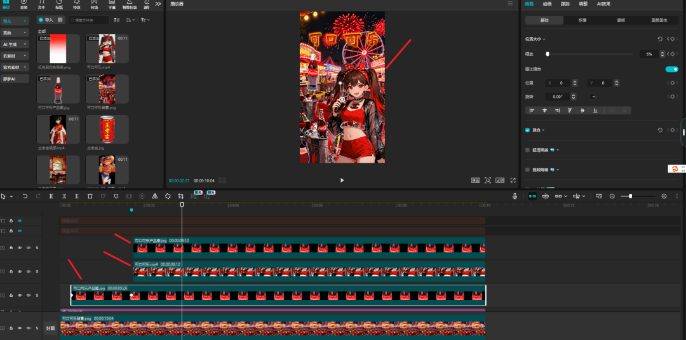
Task: Open the pointer tool mode dropdown arrow
Action: [x=11, y=196]
